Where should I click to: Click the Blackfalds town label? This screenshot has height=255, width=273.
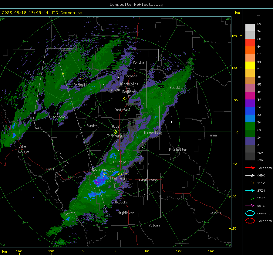pos(129,84)
